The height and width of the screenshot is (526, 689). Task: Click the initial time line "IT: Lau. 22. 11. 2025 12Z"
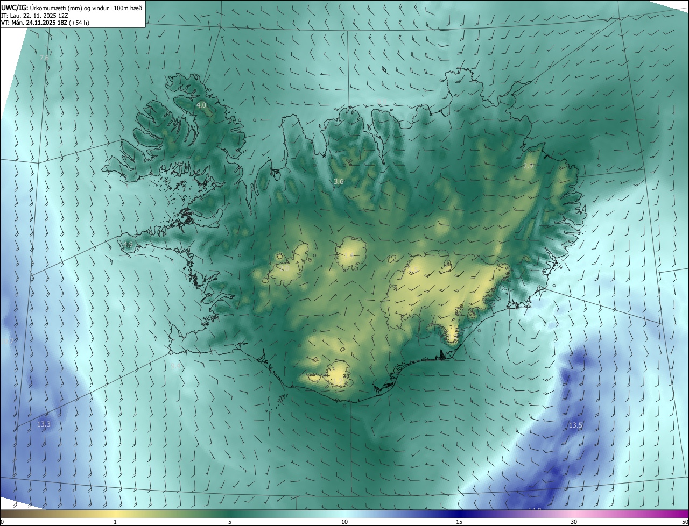pos(36,16)
